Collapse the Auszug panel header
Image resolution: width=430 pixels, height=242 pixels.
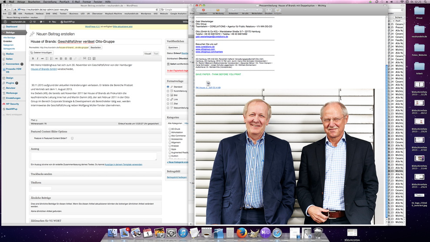click(95, 149)
